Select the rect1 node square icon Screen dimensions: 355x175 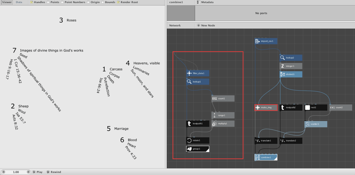(307, 108)
